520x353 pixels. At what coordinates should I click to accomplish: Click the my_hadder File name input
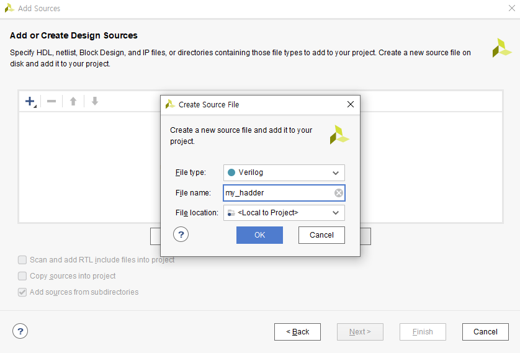(284, 193)
